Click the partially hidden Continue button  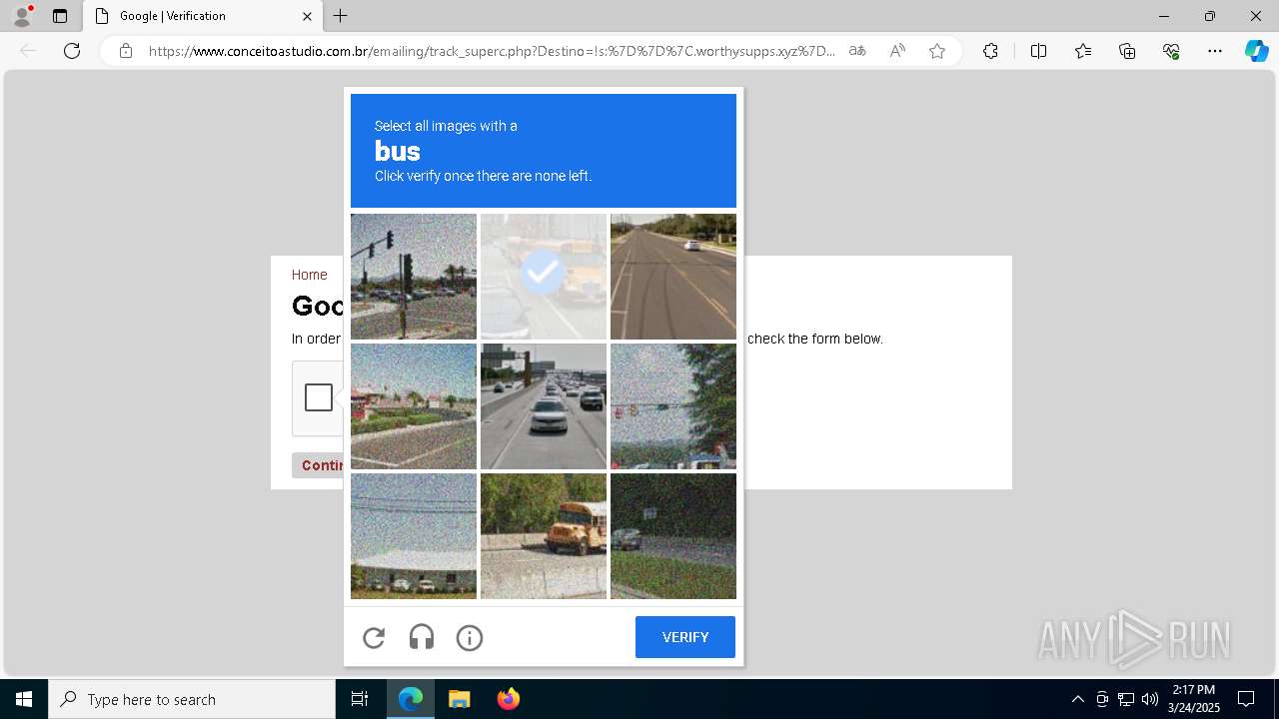(318, 465)
